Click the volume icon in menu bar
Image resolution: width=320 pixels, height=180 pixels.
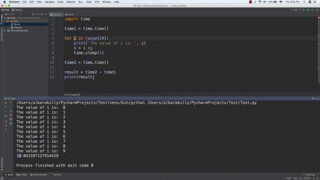tap(264, 2)
